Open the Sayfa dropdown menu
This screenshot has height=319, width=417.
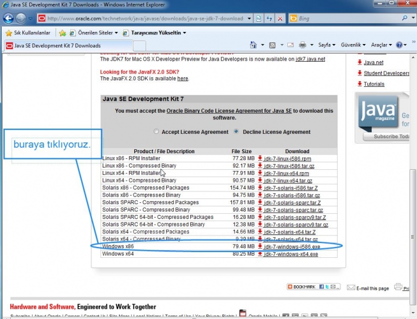coord(326,45)
